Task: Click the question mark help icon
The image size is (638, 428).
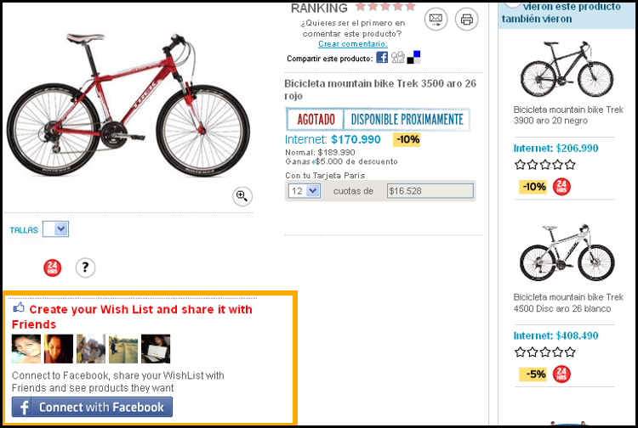Action: click(x=85, y=267)
